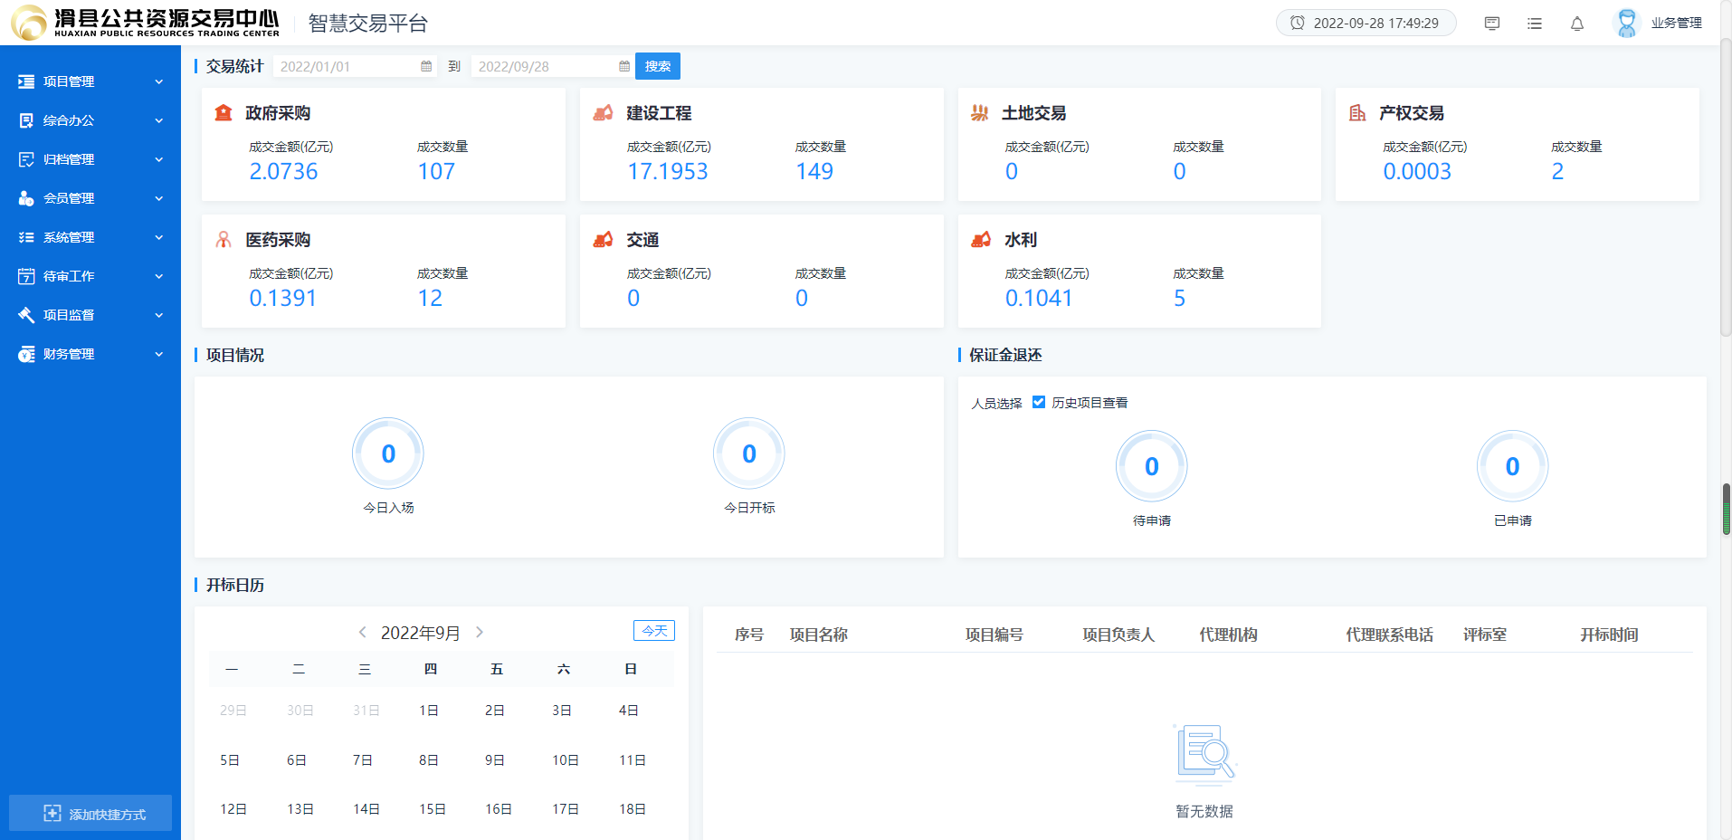Expand the 财务管理 sidebar chevron

pos(159,354)
